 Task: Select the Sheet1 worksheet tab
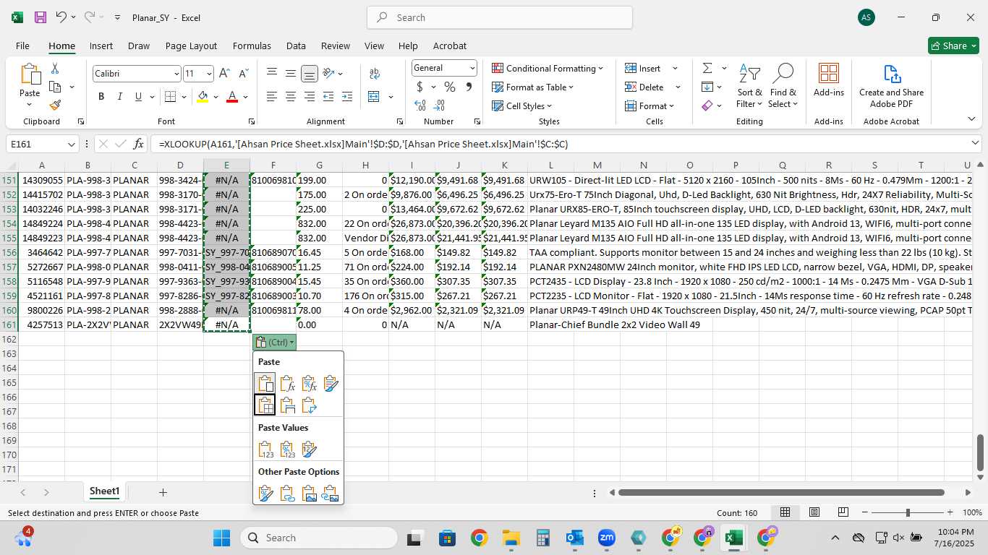(104, 491)
